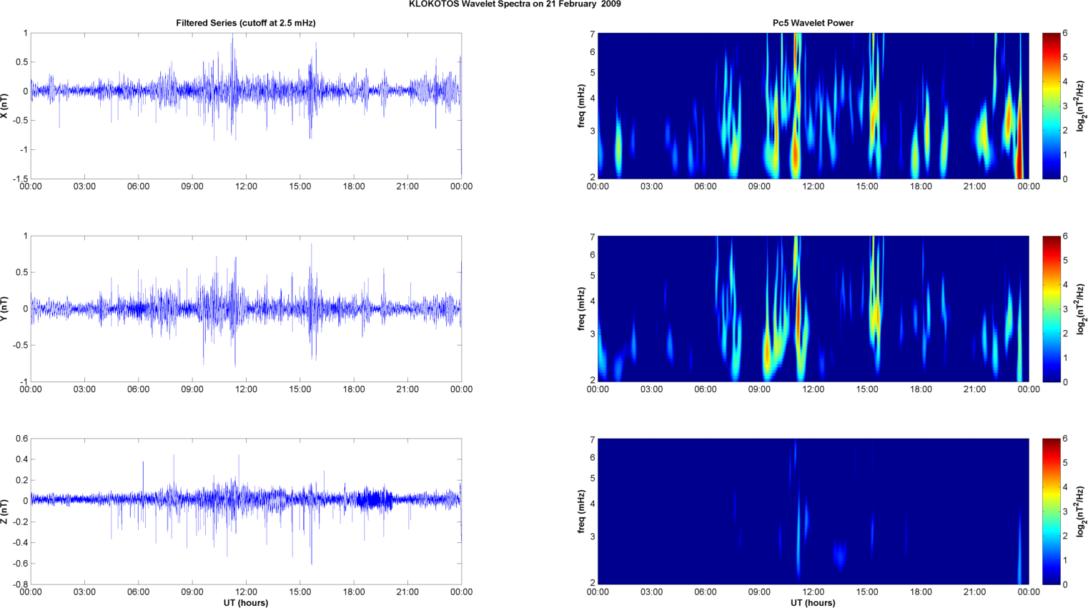Click the '3' value on the Y spectrogram colorbar
This screenshot has width=1088, height=608.
pos(1065,309)
